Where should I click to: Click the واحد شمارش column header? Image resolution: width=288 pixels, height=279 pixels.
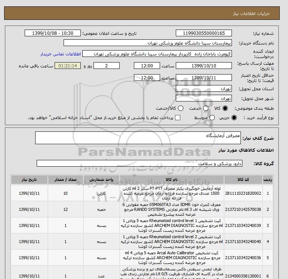(101, 179)
